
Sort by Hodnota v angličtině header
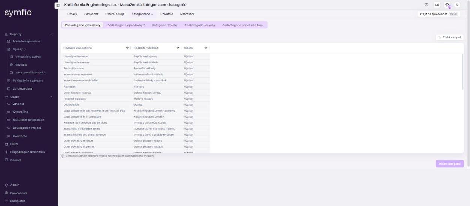coord(78,48)
